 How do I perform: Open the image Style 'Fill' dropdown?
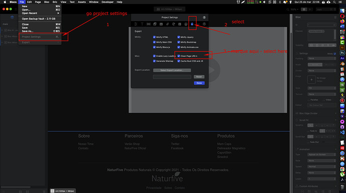[x=322, y=88]
